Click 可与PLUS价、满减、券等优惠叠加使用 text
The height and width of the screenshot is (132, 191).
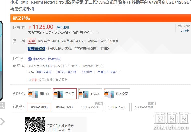click(72, 49)
